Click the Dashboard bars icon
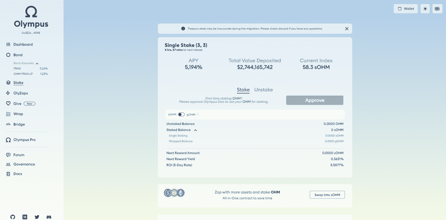The width and height of the screenshot is (446, 220). 8,45
